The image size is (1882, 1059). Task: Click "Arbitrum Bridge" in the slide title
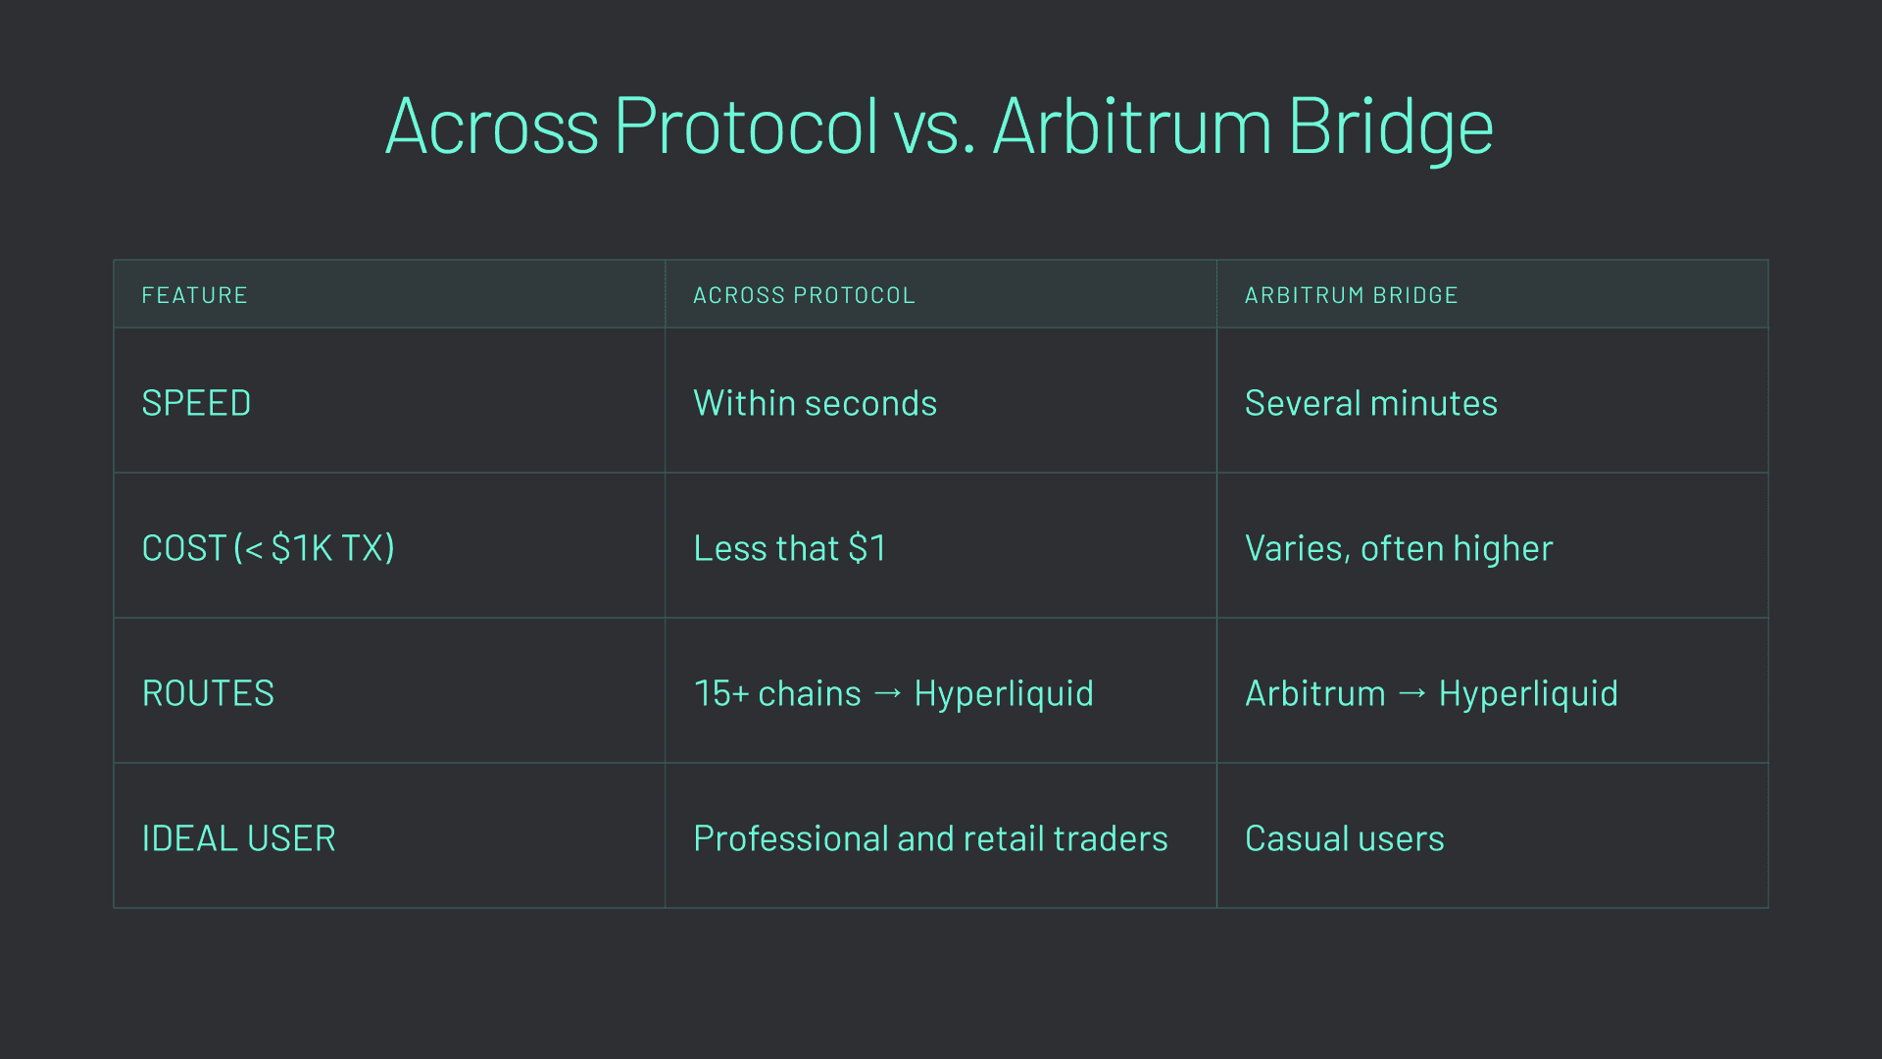(1243, 126)
